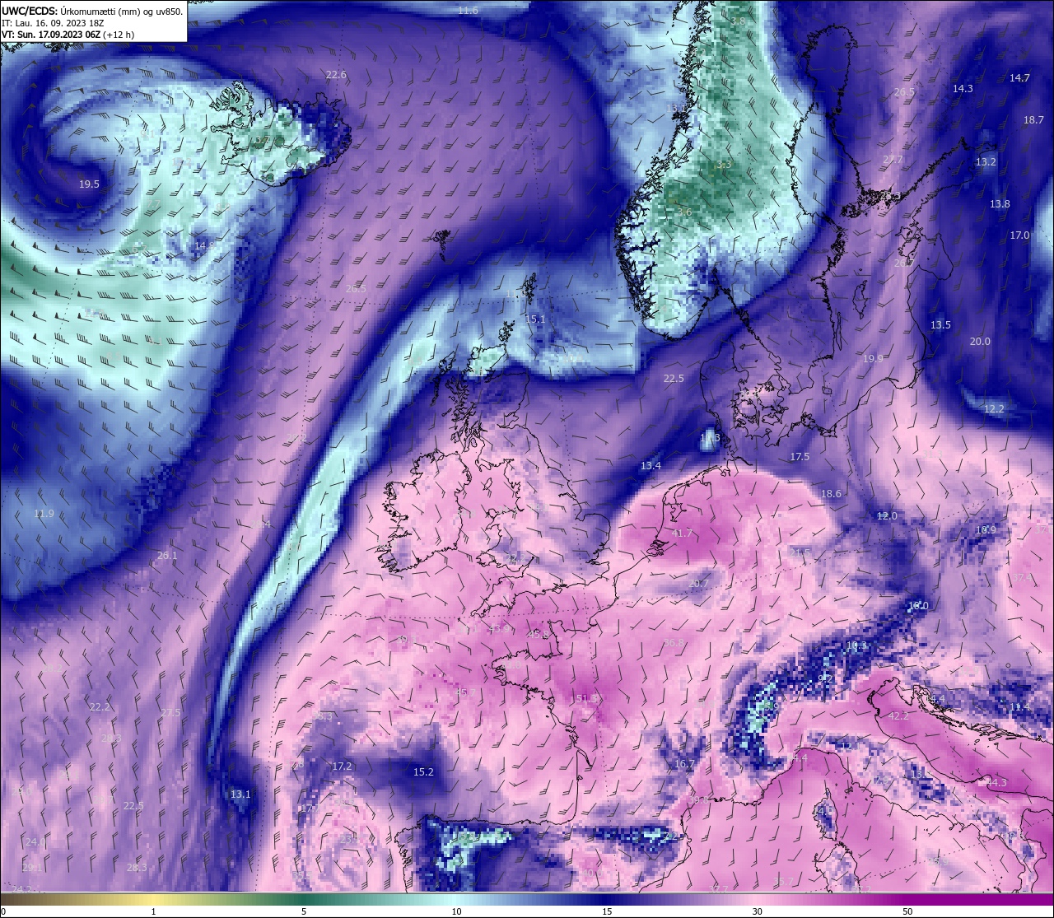Screen dimensions: 1054x918
Task: Click the 11.6 value at map top
Action: pos(468,11)
